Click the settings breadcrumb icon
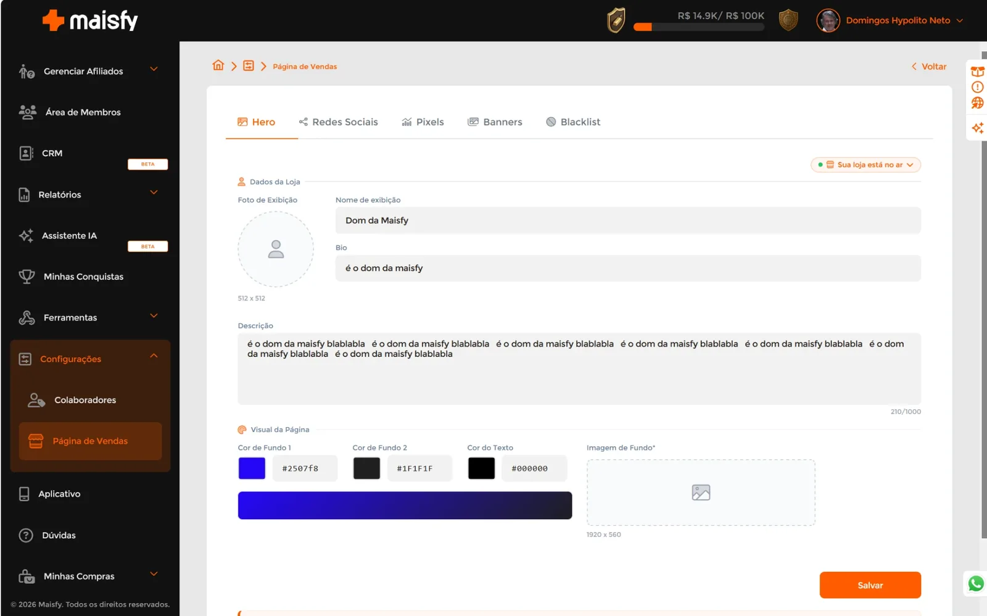 249,65
